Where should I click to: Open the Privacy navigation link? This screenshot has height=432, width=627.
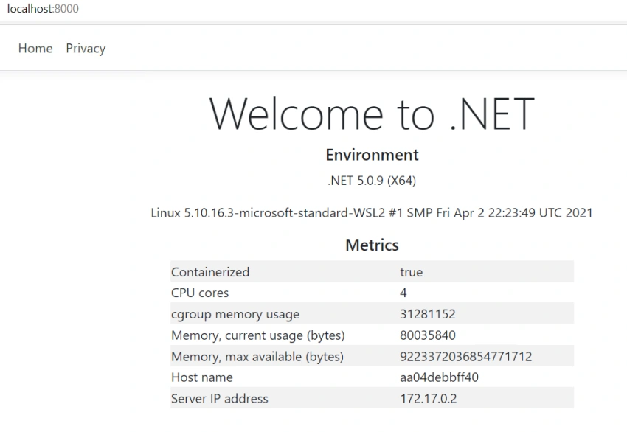86,49
